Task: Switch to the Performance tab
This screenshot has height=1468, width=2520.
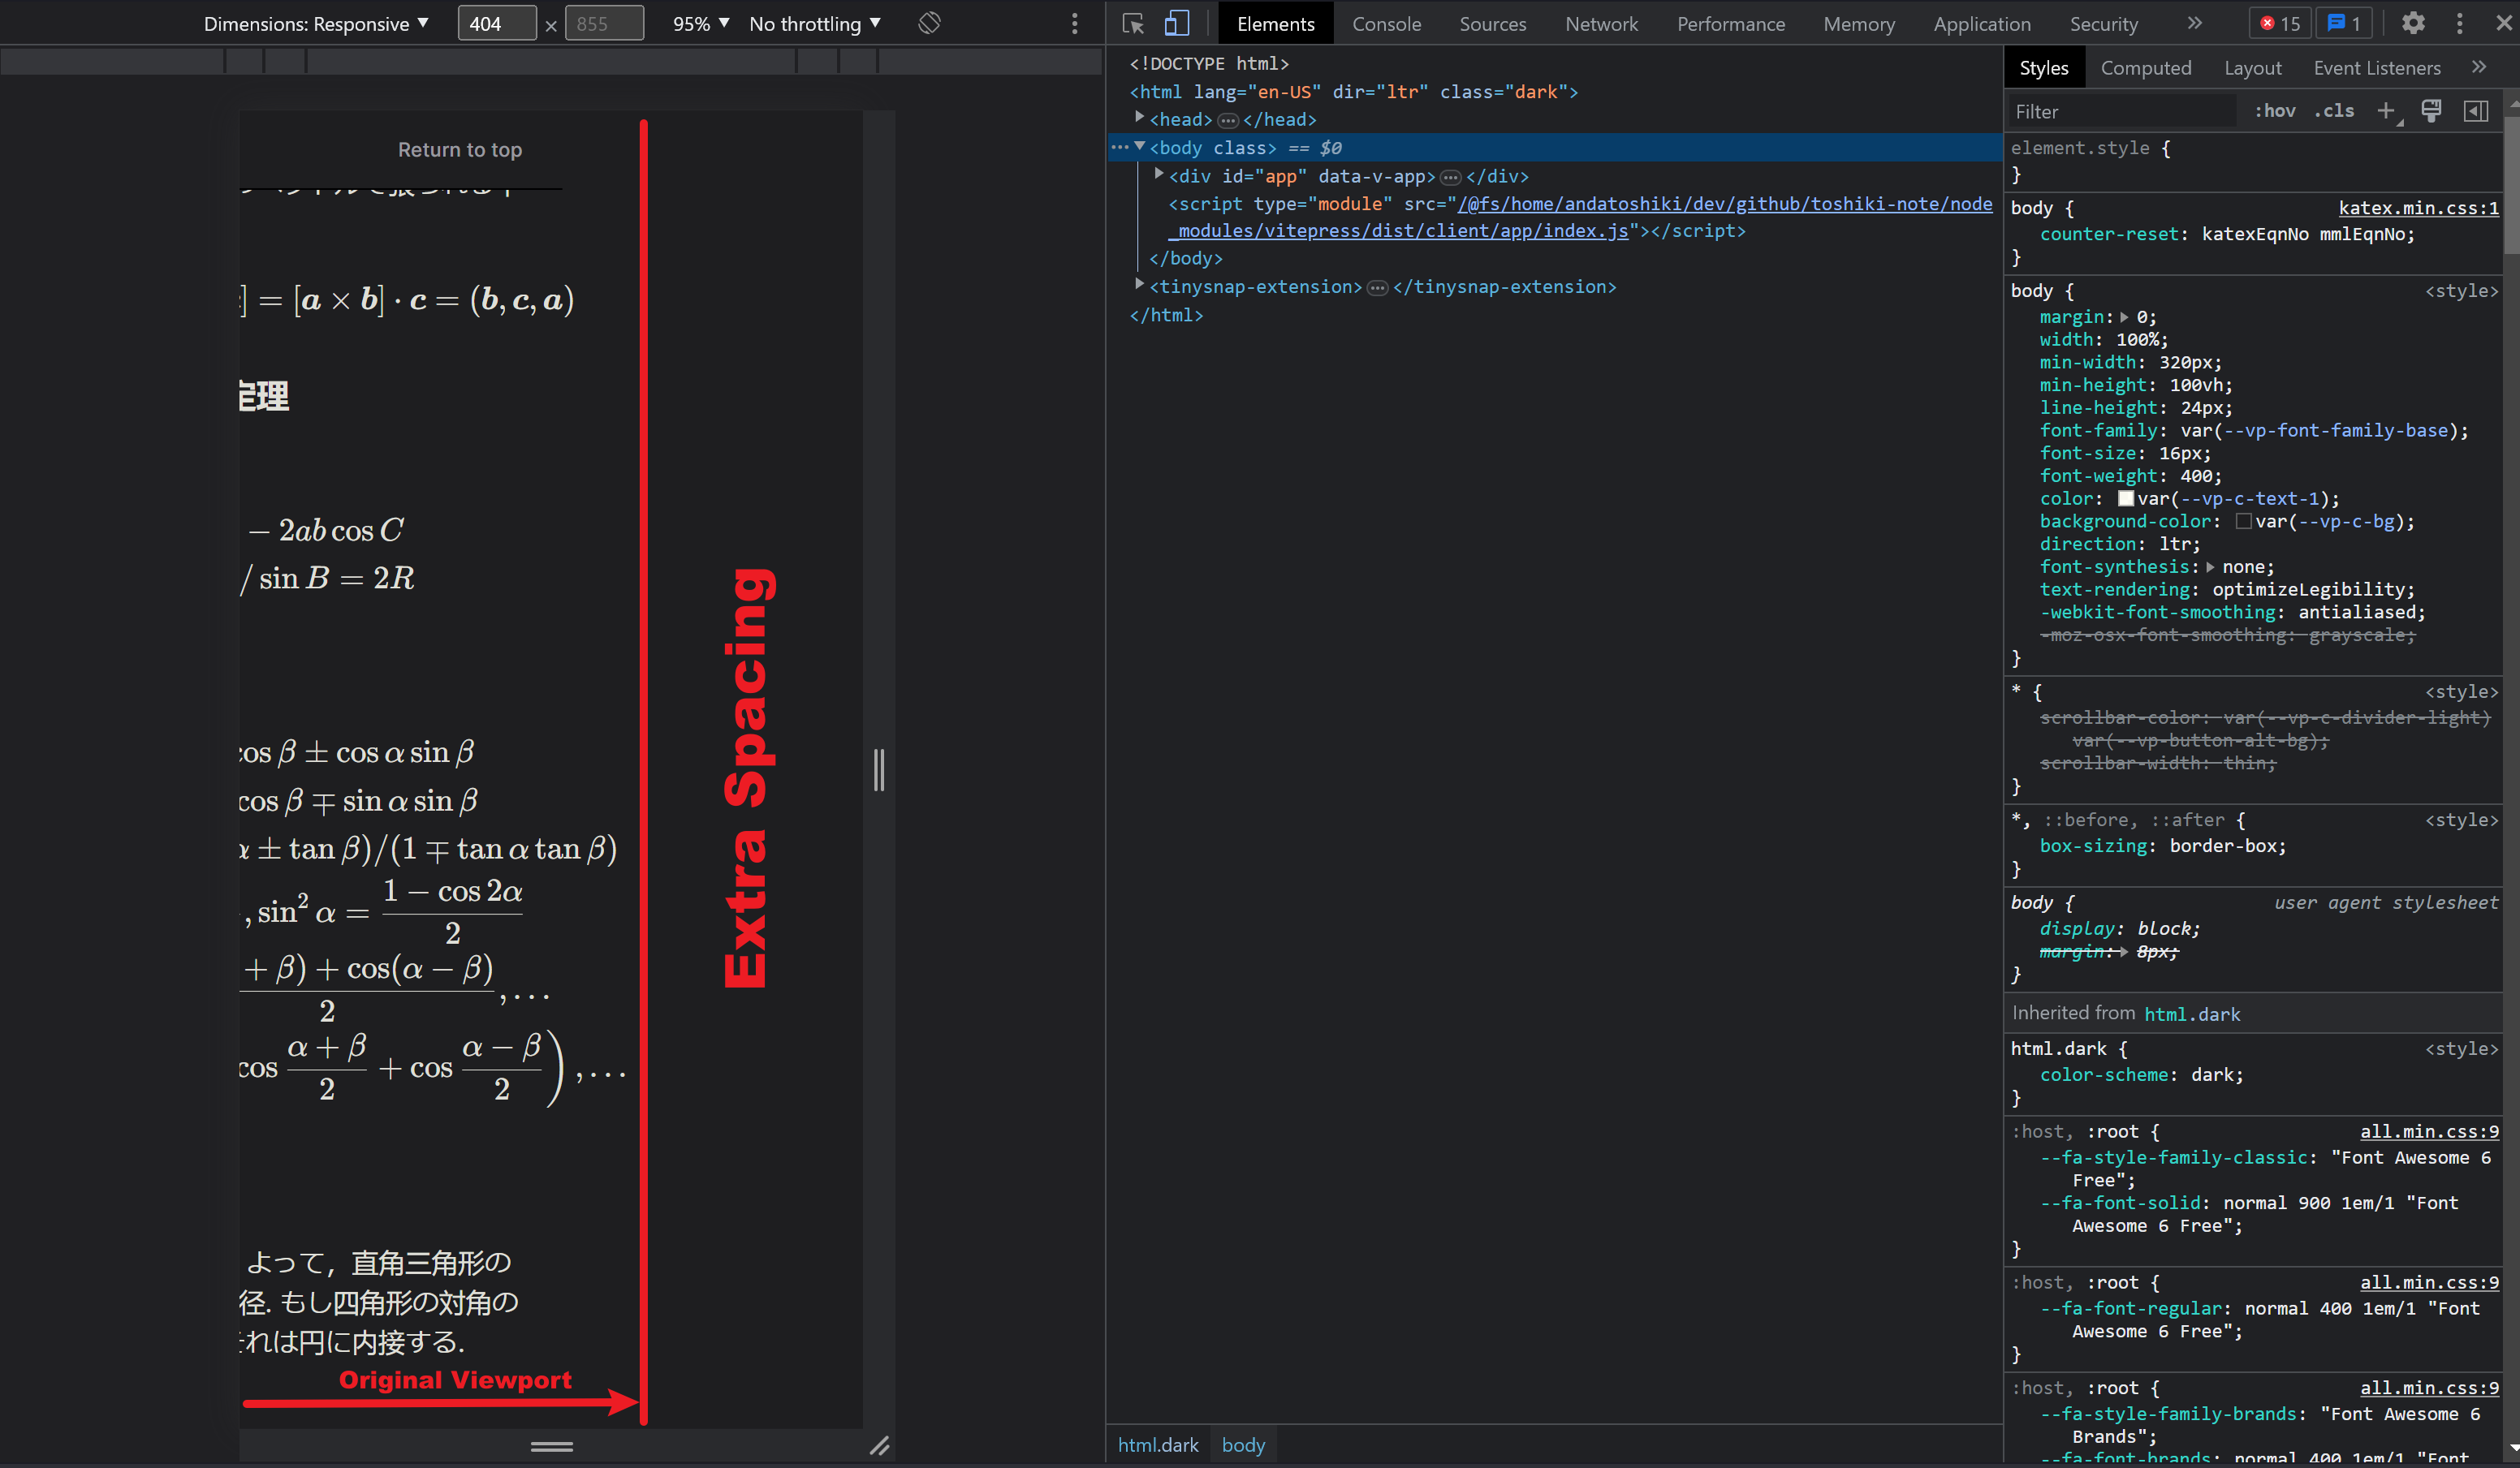Action: coord(1730,23)
